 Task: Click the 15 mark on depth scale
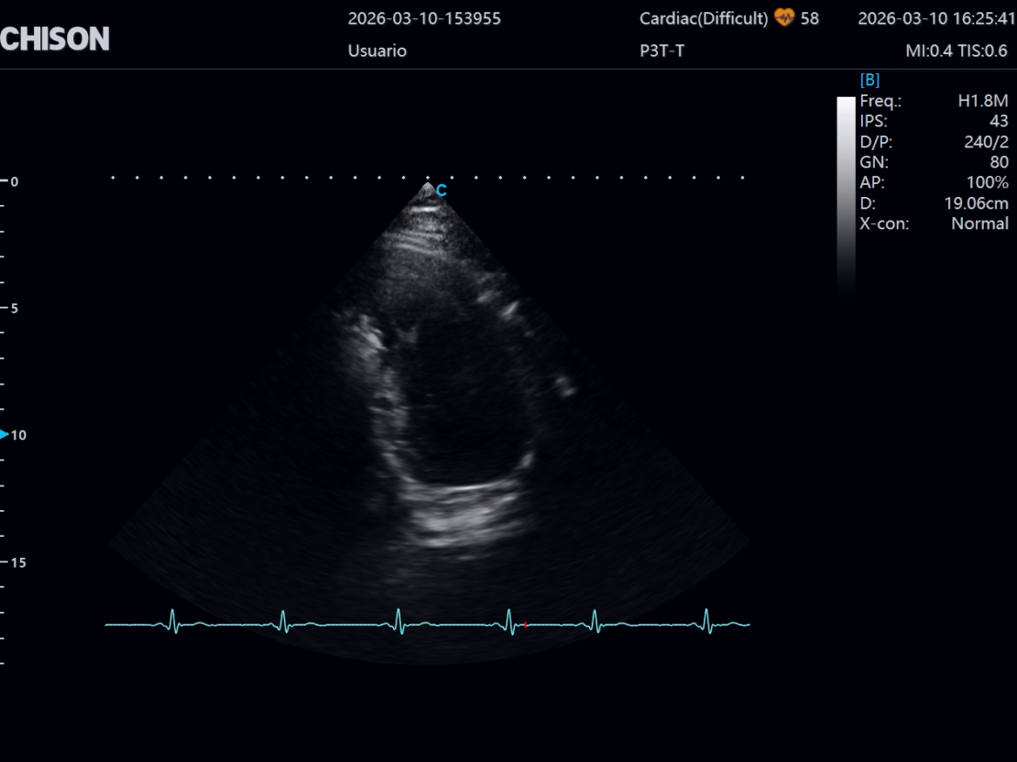(x=18, y=562)
